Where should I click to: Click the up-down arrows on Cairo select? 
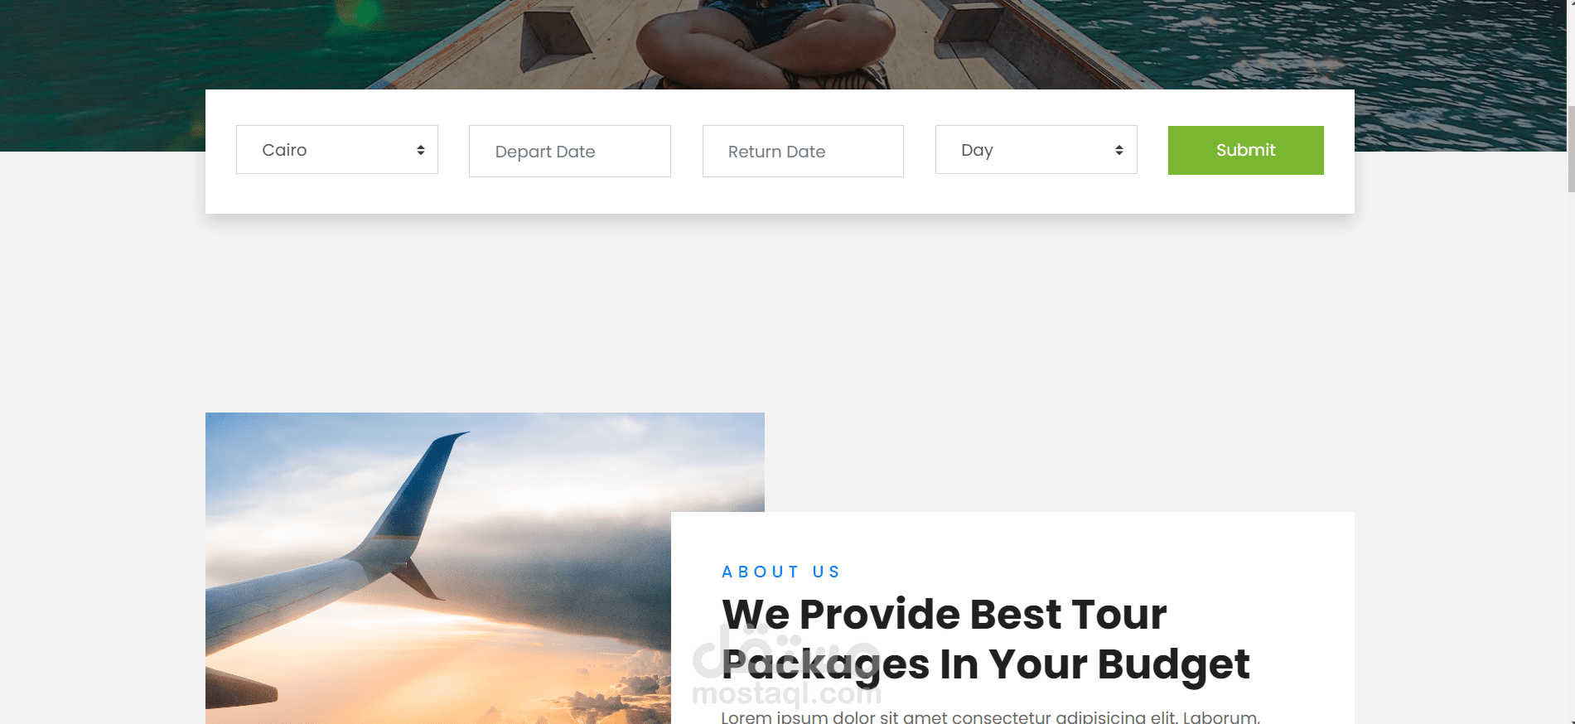tap(421, 150)
